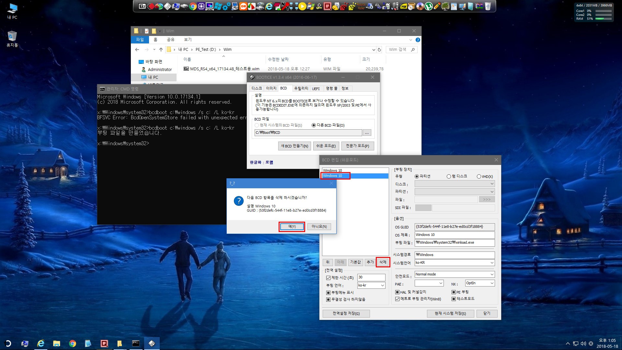Image resolution: width=622 pixels, height=350 pixels.
Task: Click the taskbar Start button
Action: pyautogui.click(x=8, y=344)
